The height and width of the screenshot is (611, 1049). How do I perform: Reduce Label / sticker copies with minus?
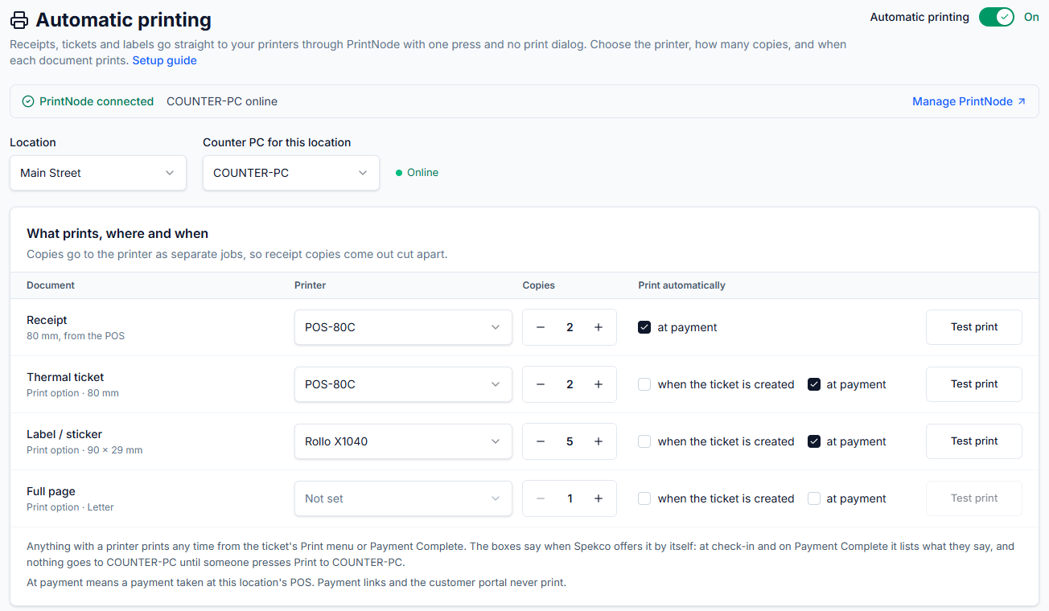[x=541, y=441]
